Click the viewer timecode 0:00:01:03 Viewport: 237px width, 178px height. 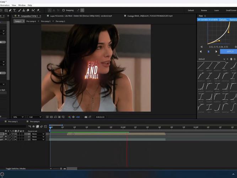(100, 117)
